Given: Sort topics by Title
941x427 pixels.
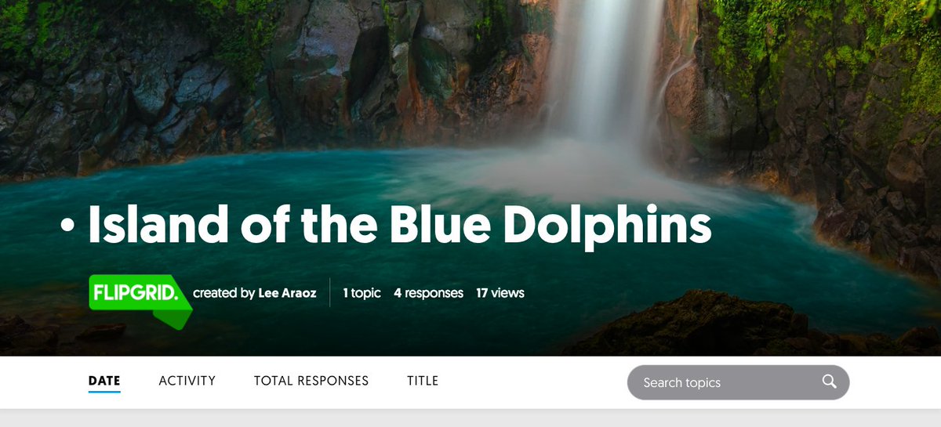Looking at the screenshot, I should pyautogui.click(x=423, y=381).
